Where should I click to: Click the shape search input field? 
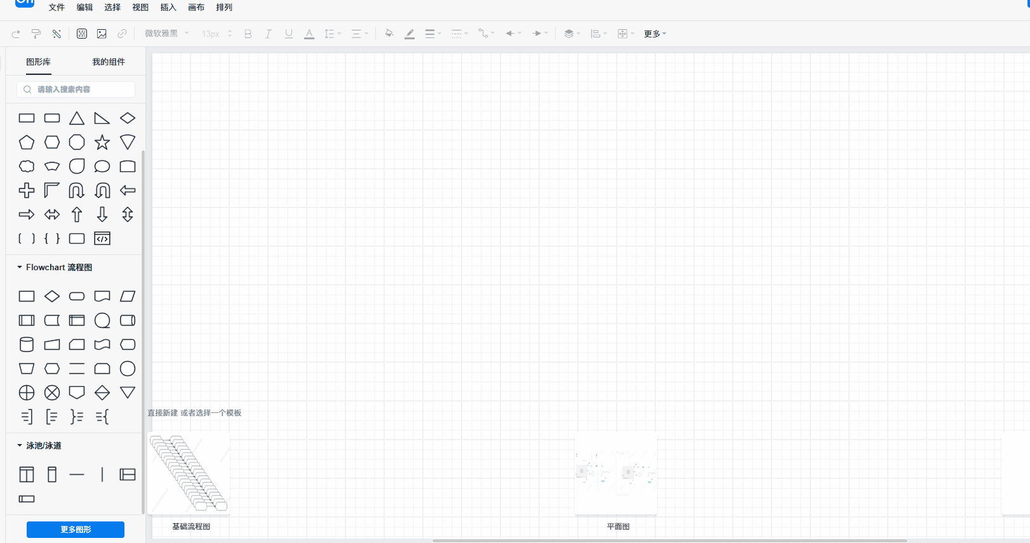click(76, 89)
